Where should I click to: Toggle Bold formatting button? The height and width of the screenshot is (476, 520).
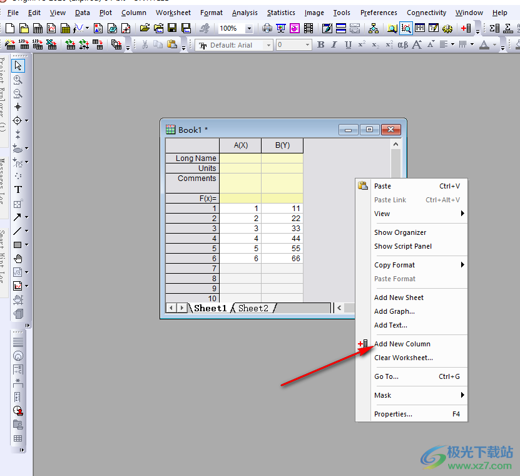[x=320, y=44]
